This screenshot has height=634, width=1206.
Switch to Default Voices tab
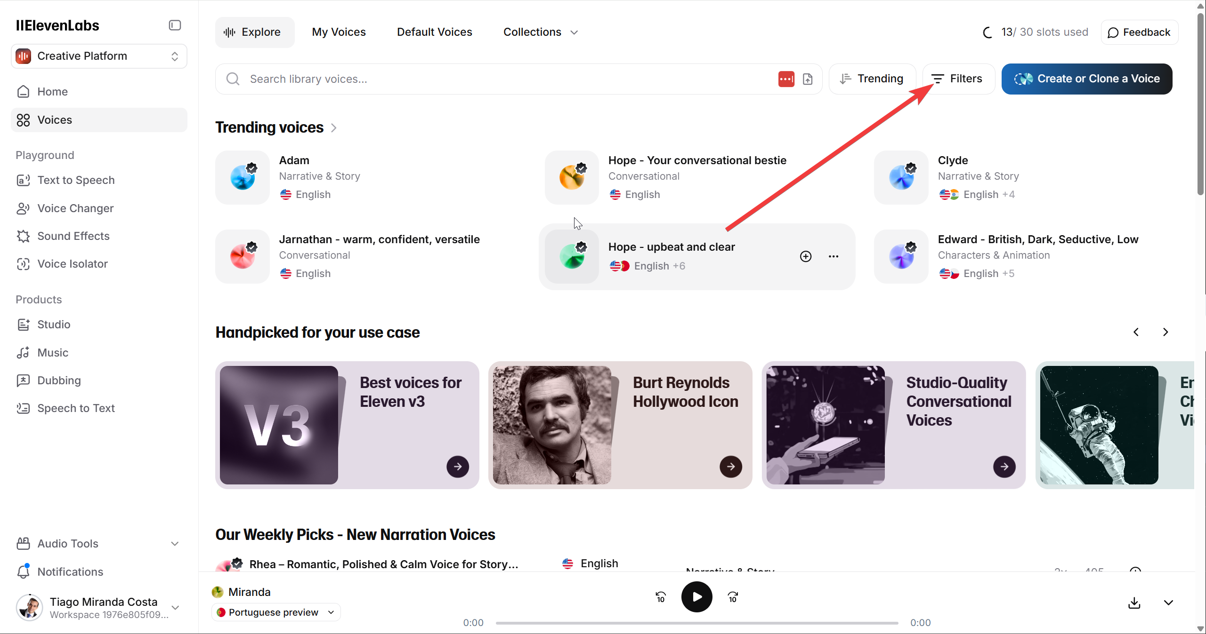tap(434, 32)
